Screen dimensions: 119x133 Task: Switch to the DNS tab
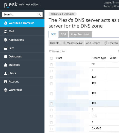click(54, 34)
